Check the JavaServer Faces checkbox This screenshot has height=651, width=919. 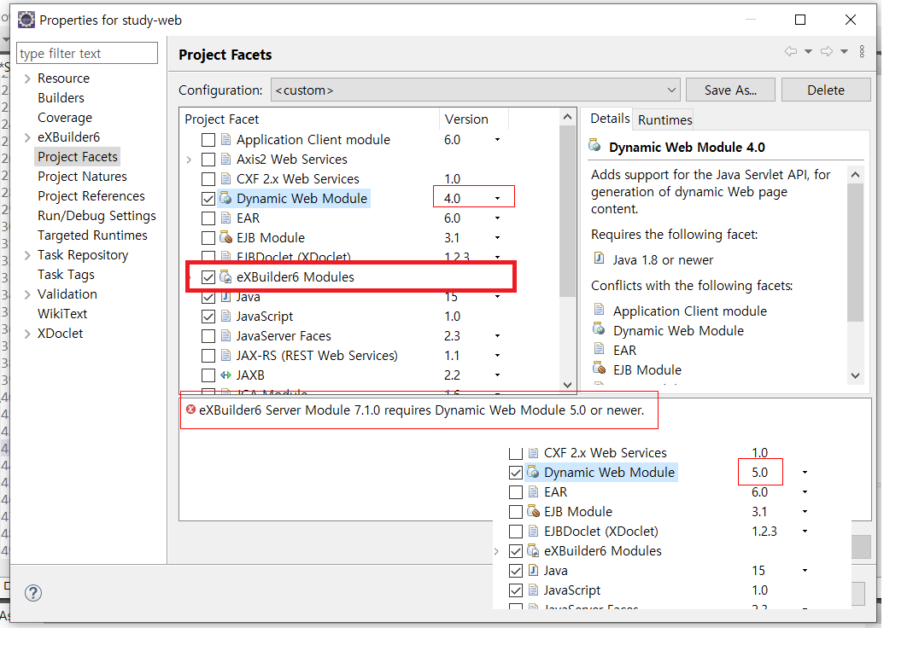208,336
